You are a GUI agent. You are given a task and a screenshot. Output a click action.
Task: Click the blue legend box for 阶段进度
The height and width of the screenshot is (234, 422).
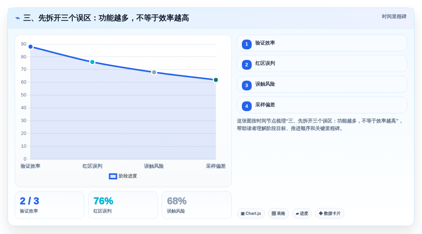click(113, 176)
